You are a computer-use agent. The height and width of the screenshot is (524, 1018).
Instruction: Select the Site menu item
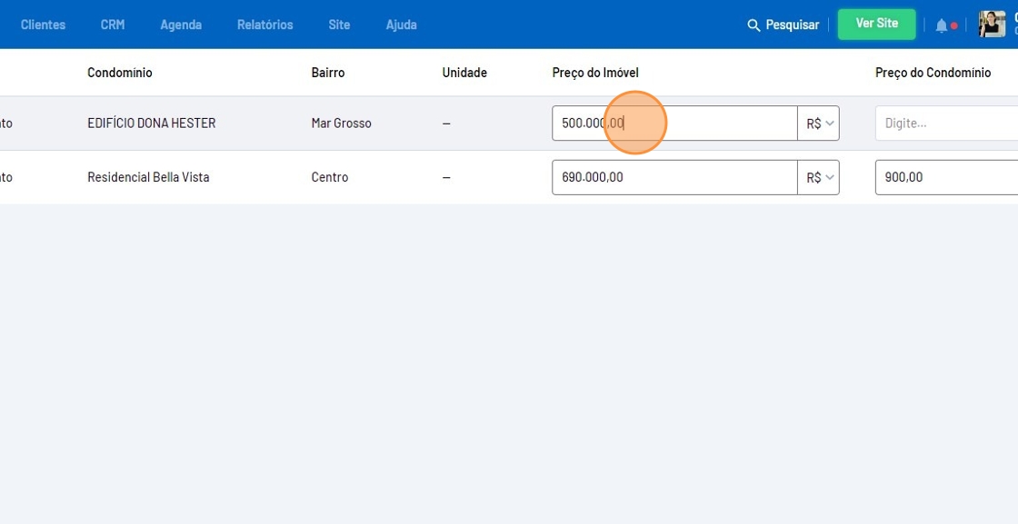pos(339,25)
